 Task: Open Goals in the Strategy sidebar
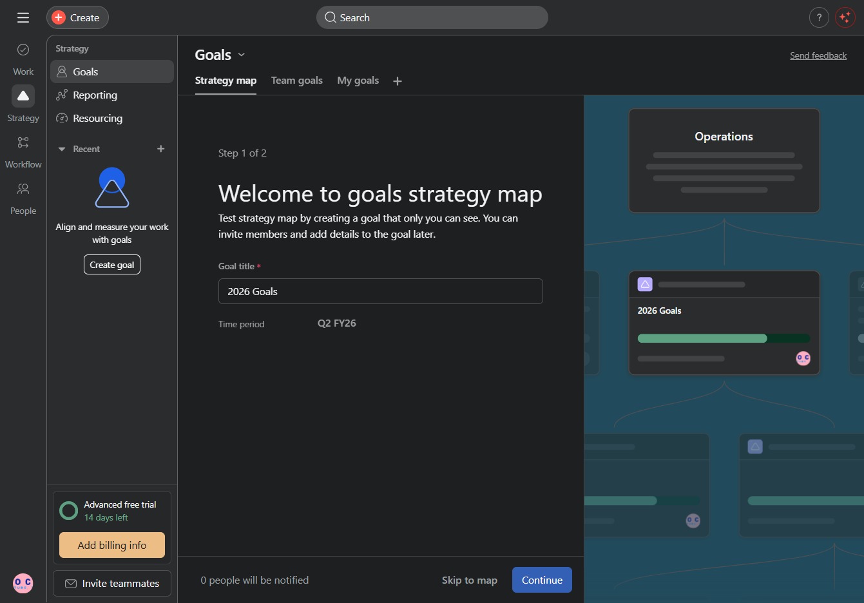(x=112, y=72)
